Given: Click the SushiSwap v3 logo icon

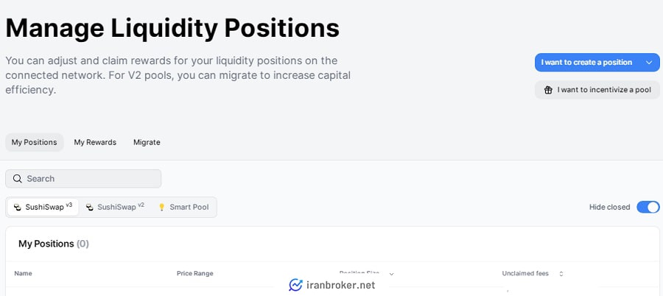Looking at the screenshot, I should pyautogui.click(x=18, y=207).
